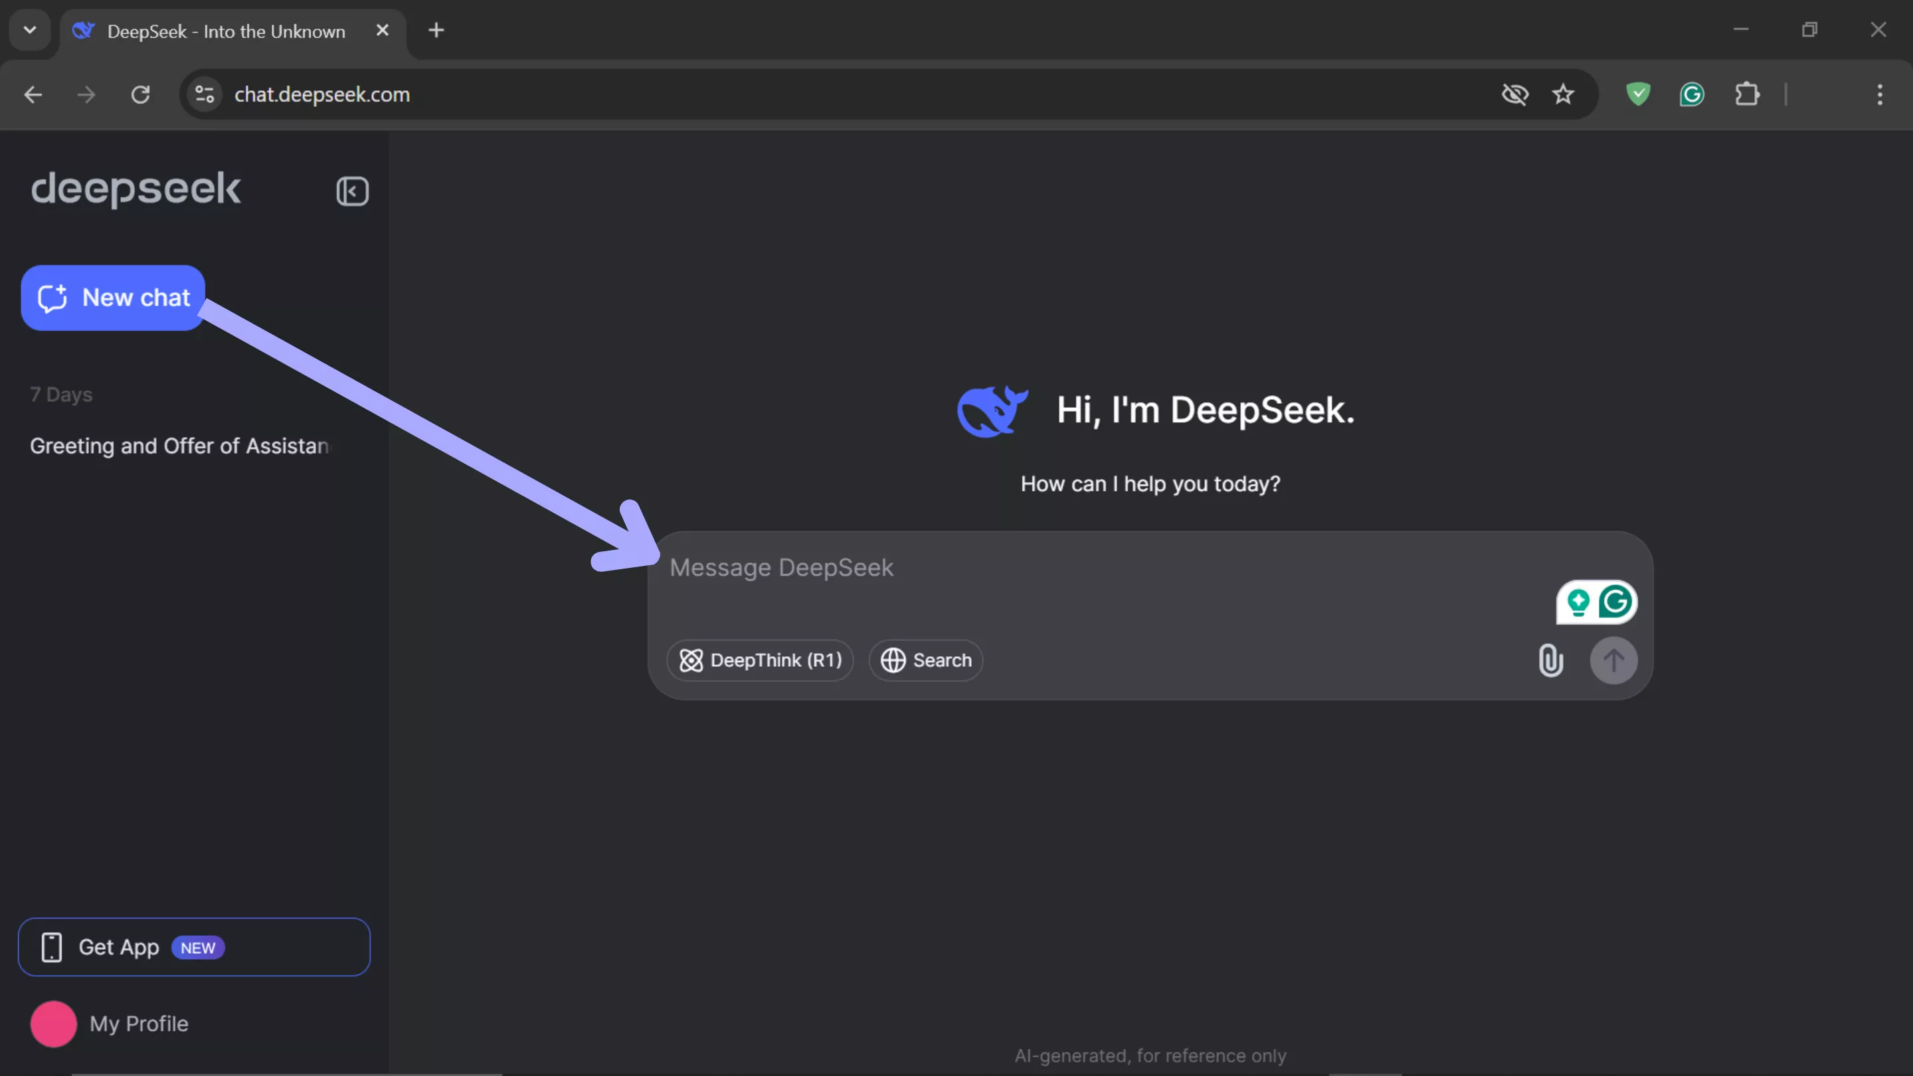Select the DeepSeek - Into the Unknown tab
This screenshot has width=1913, height=1076.
223,31
